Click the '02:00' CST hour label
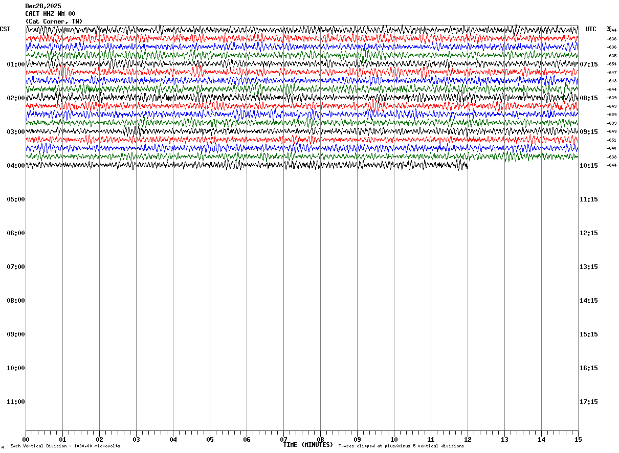The width and height of the screenshot is (619, 453). 16,98
